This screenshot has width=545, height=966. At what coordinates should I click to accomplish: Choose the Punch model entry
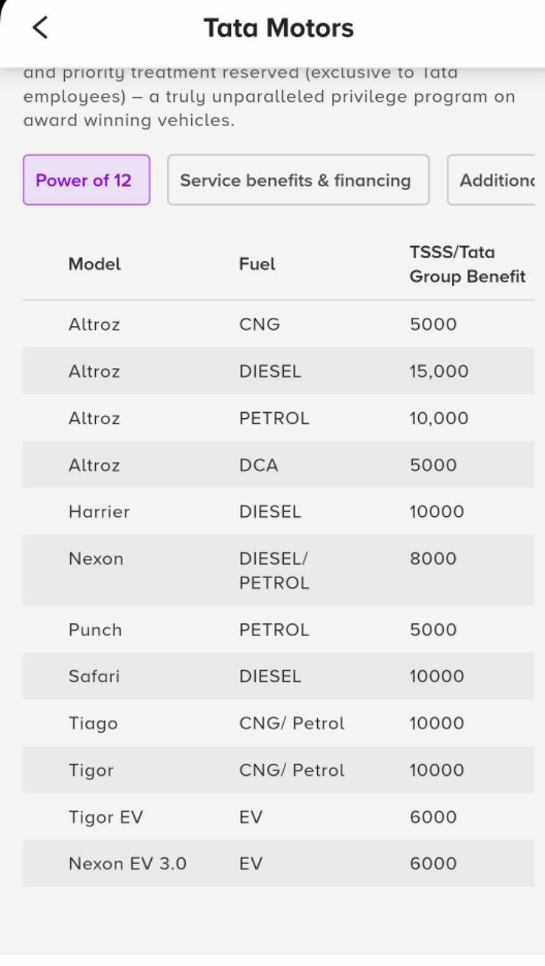95,629
